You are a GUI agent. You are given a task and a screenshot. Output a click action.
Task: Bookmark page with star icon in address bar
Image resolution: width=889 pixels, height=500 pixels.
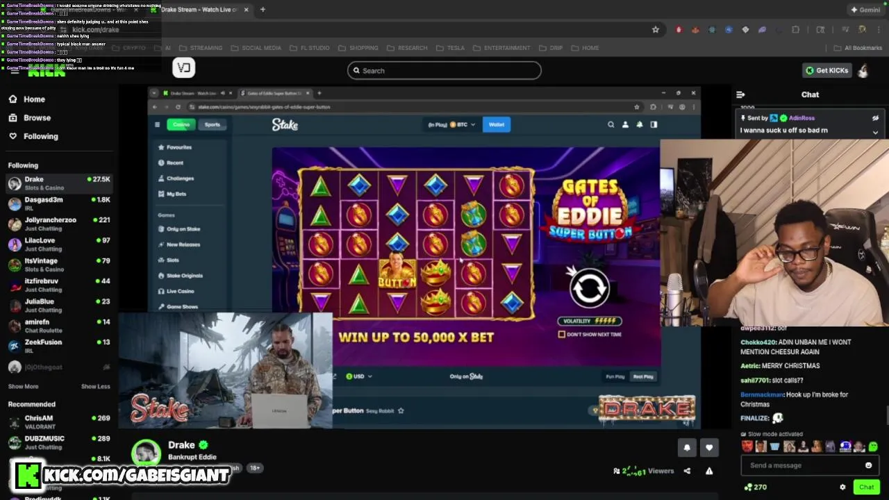[655, 29]
